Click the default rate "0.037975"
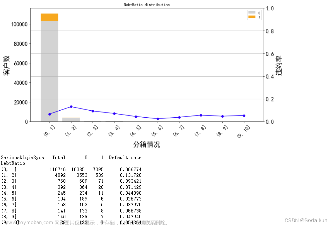 pos(131,205)
